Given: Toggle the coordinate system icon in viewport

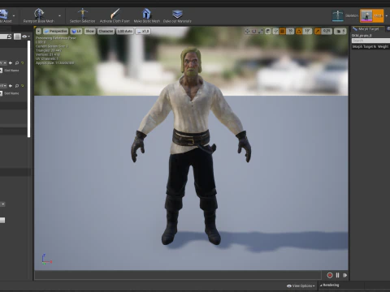Looking at the screenshot, I should coord(268,32).
